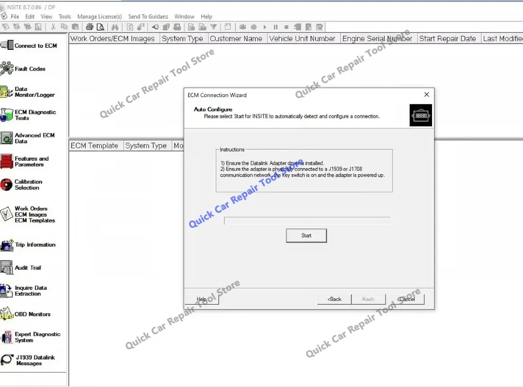
Task: Click Start in ECM Connection Wizard
Action: (x=306, y=236)
